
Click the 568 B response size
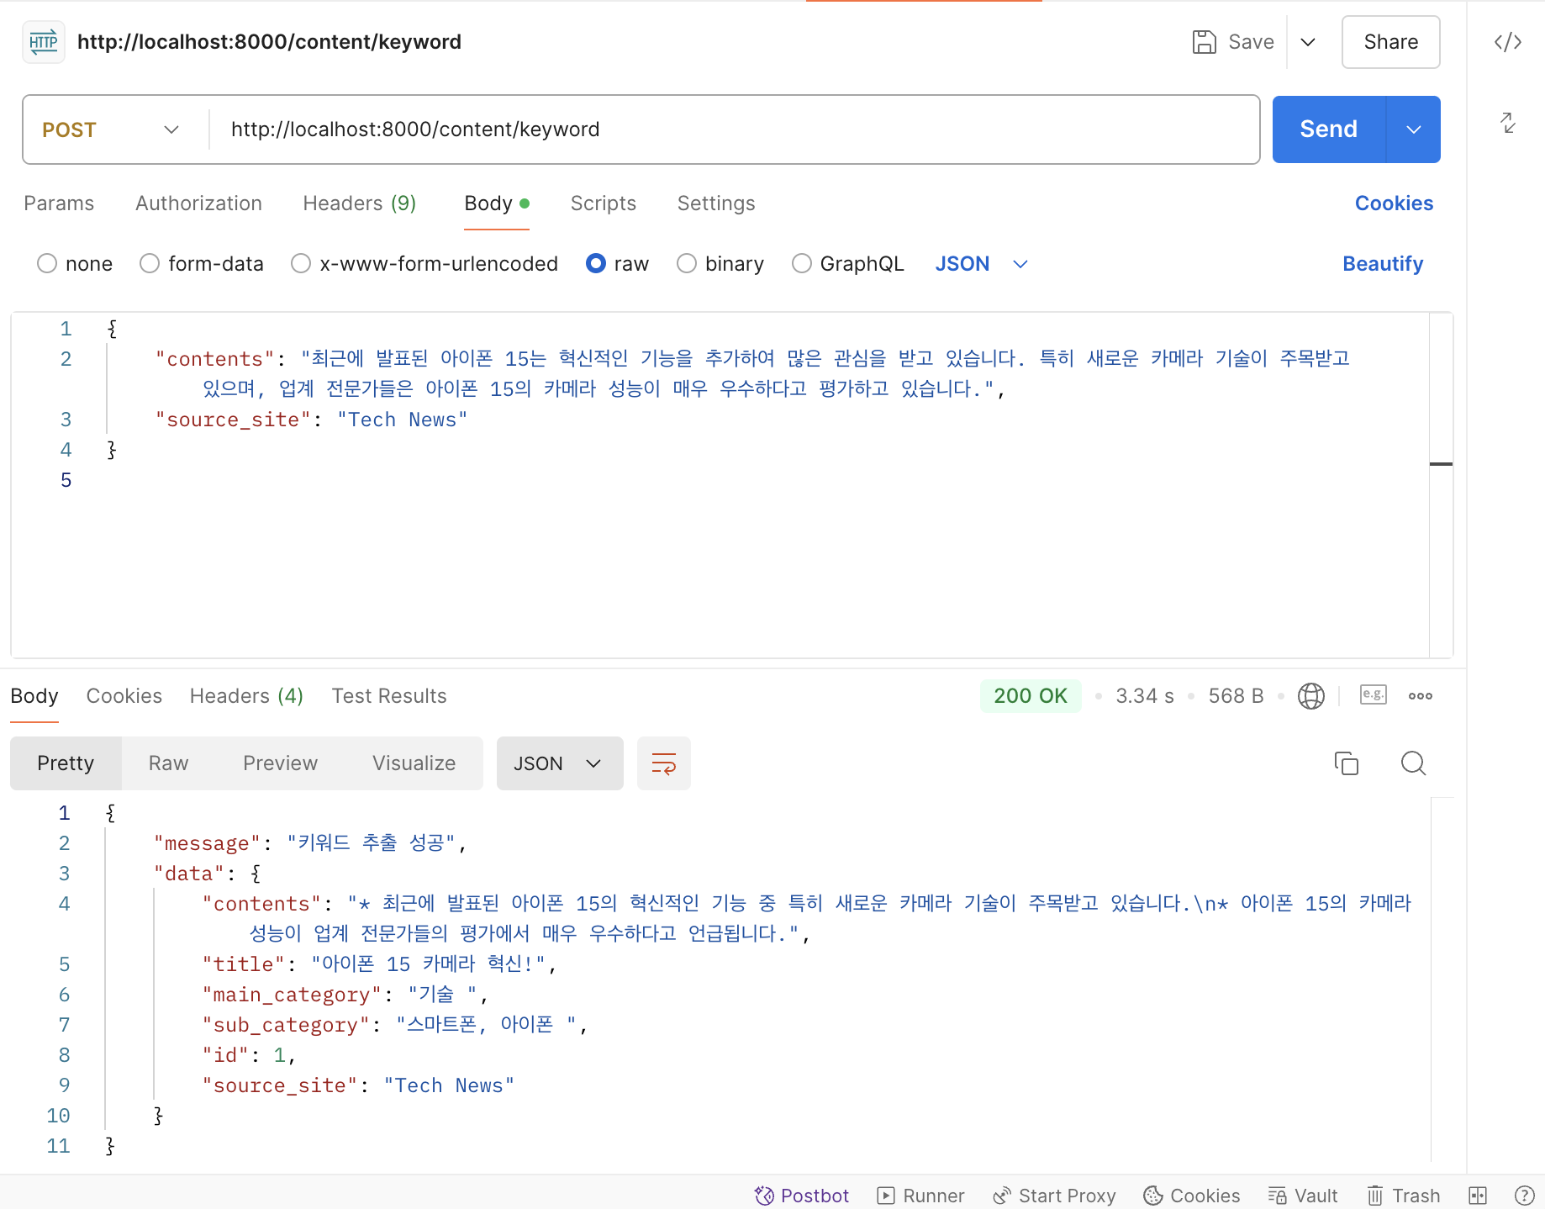coord(1236,696)
